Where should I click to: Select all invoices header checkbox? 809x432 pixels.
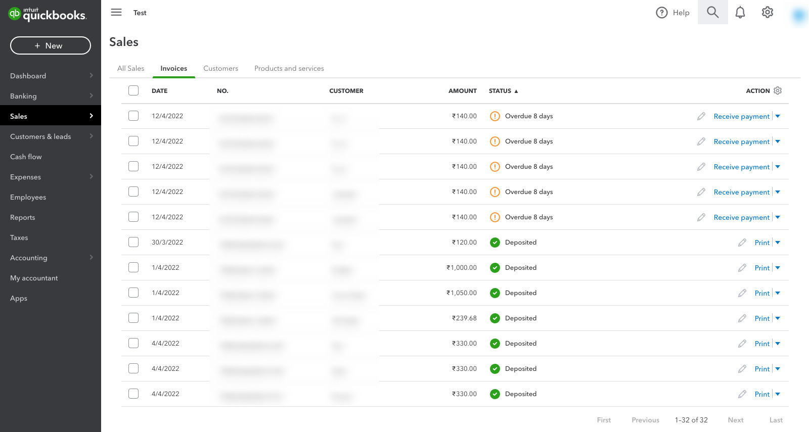(133, 90)
